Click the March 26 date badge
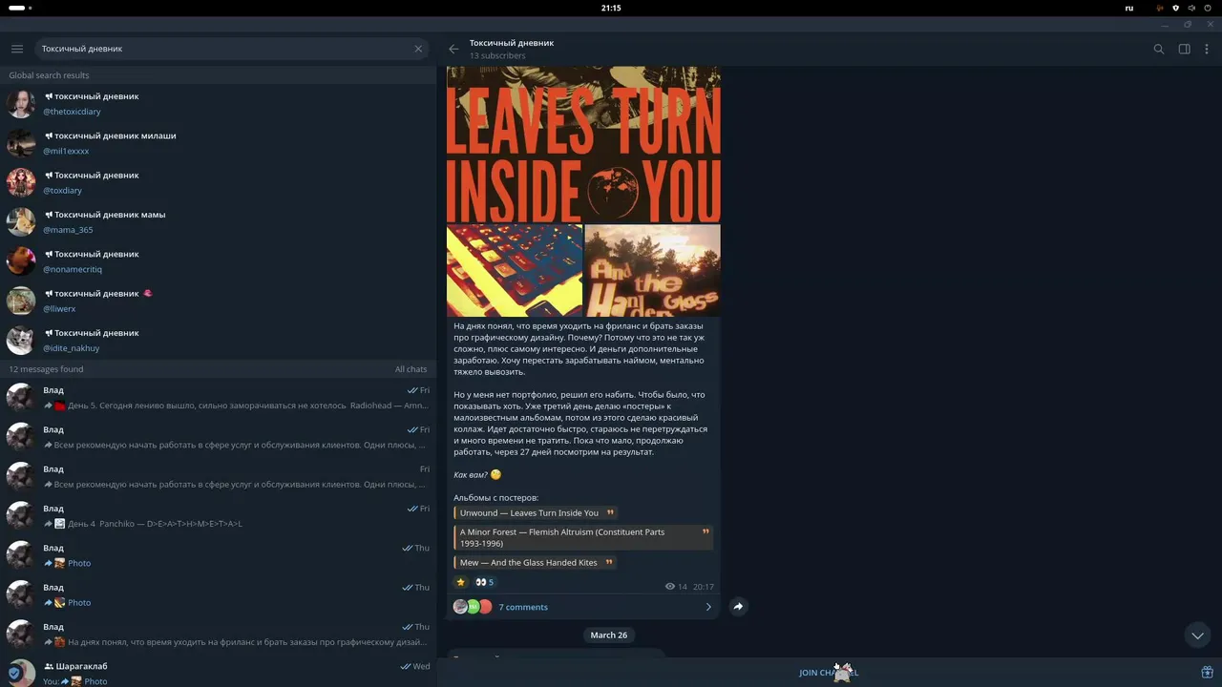The image size is (1222, 687). 609,635
